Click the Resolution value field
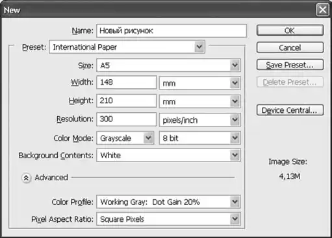The height and width of the screenshot is (238, 332). click(127, 119)
